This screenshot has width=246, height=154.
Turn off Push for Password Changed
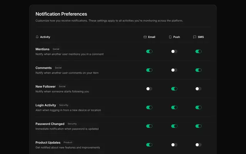(174, 126)
